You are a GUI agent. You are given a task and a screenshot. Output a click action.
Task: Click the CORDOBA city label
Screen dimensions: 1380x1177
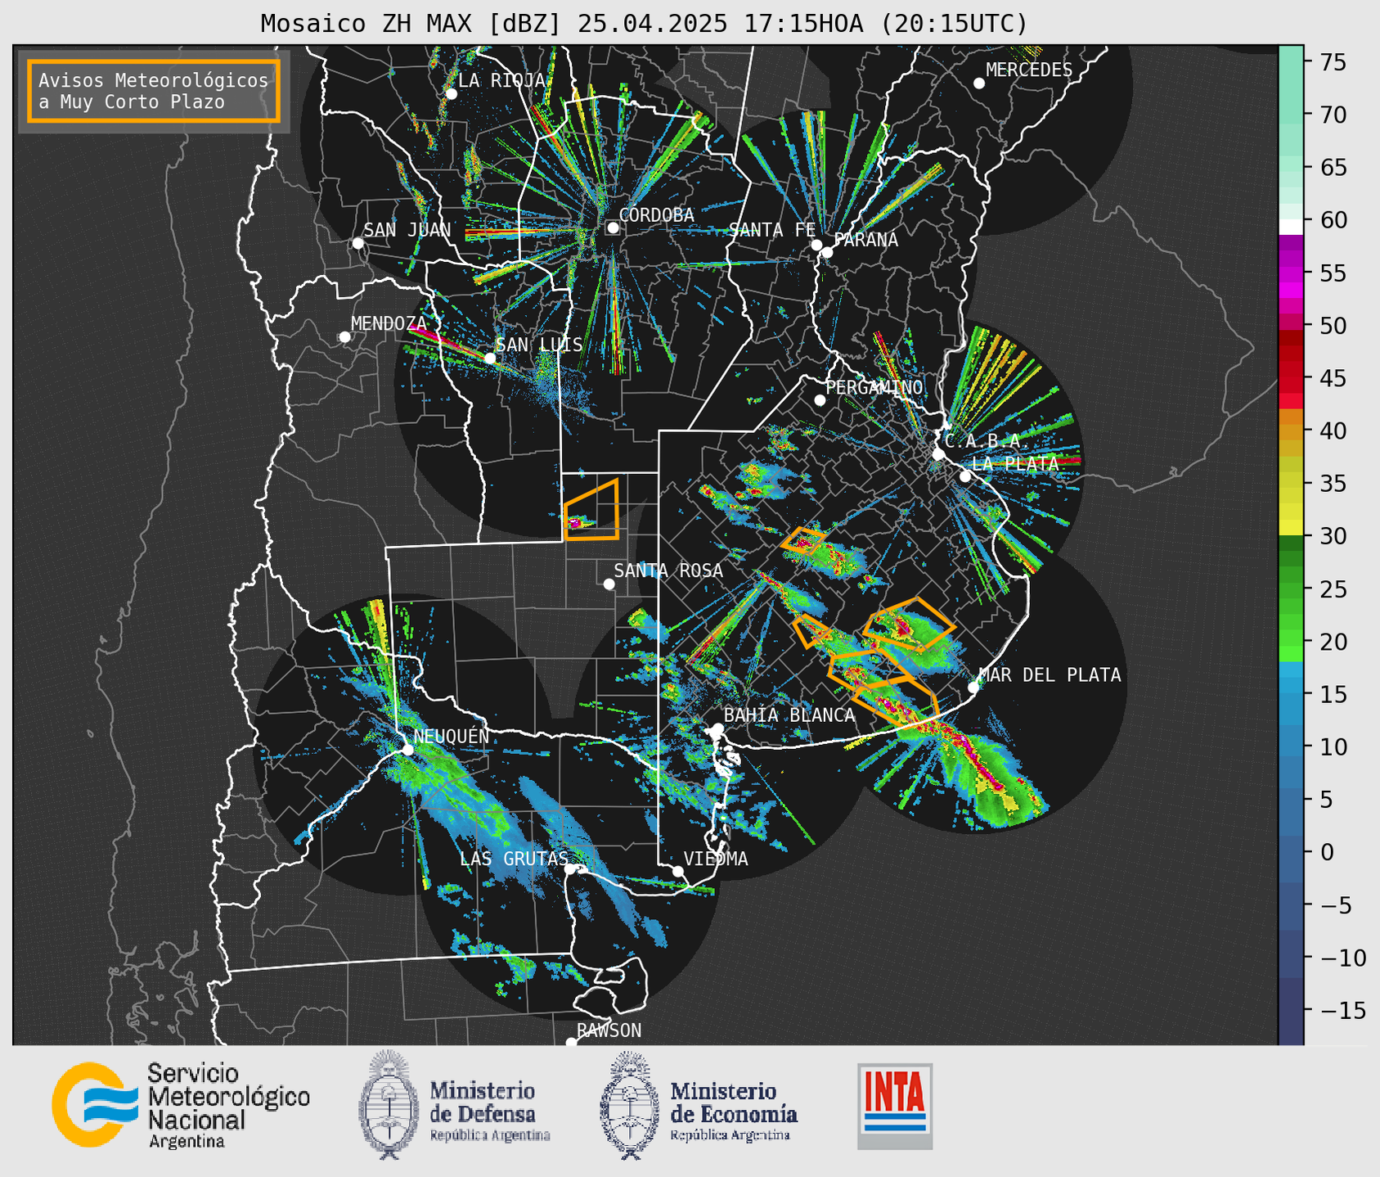click(657, 214)
